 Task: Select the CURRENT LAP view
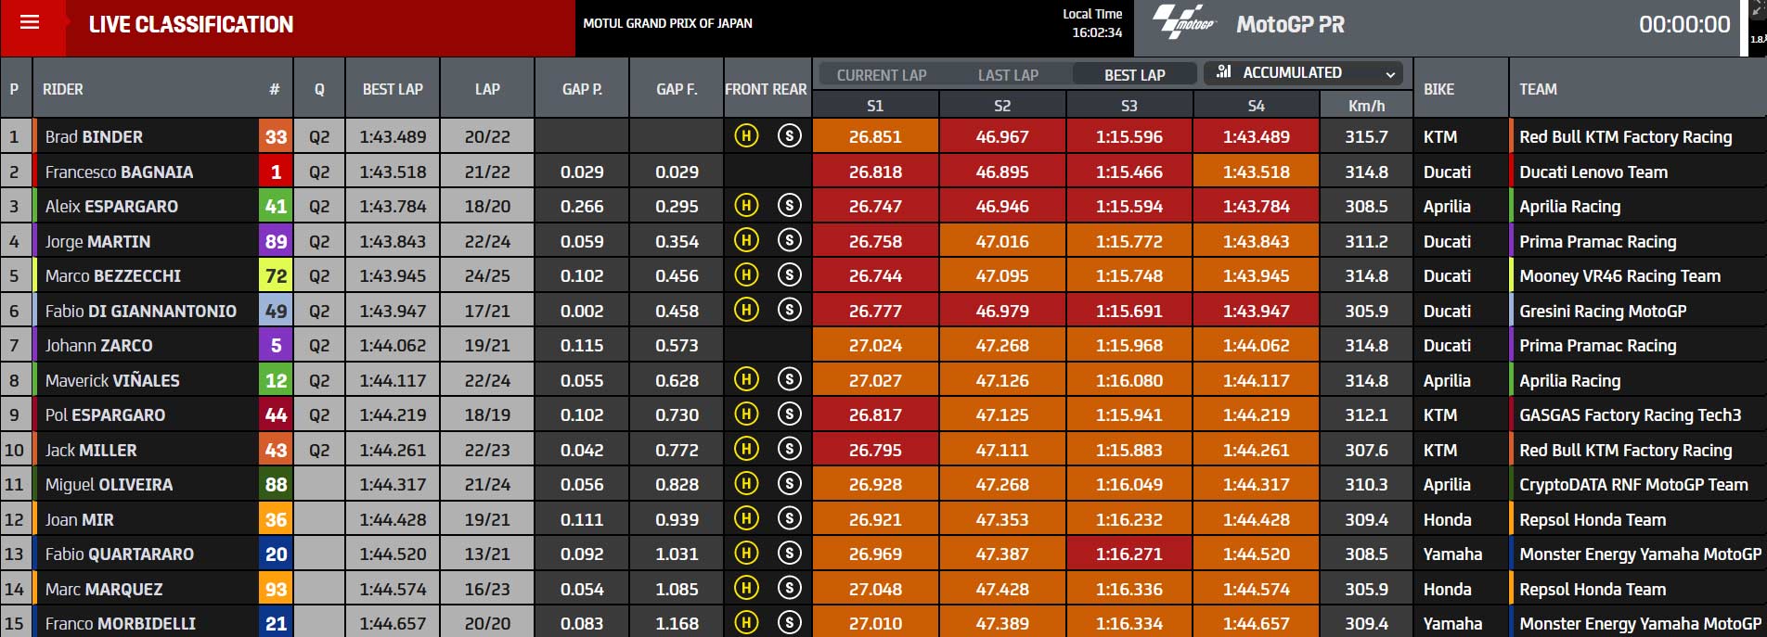882,75
